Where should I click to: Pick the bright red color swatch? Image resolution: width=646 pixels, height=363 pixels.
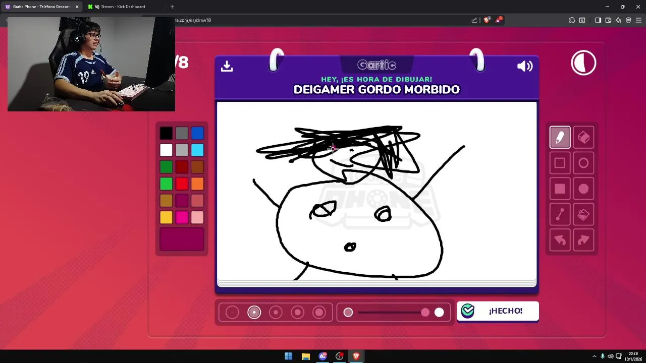pos(182,184)
